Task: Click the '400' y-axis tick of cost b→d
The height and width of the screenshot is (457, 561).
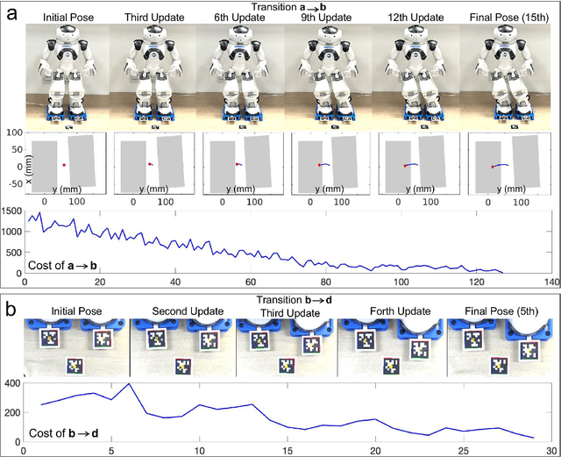Action: 12,383
